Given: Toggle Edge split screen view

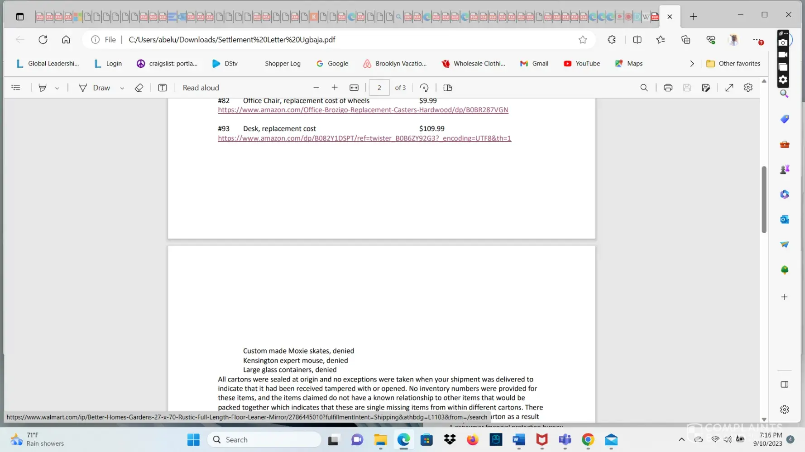Looking at the screenshot, I should pyautogui.click(x=637, y=40).
